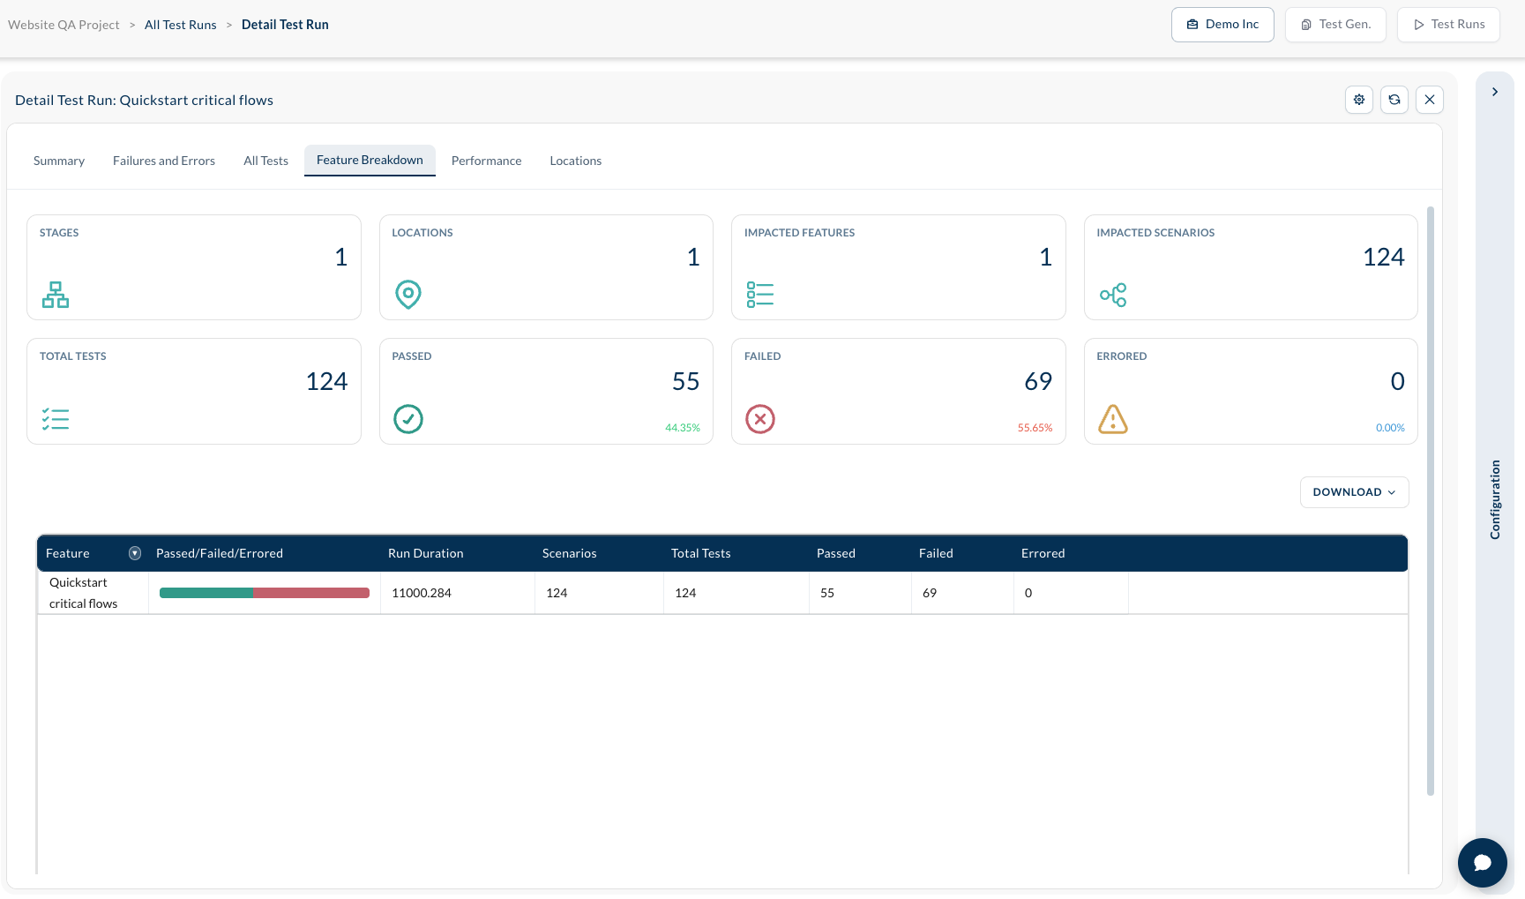Open the chat bubble widget
The height and width of the screenshot is (899, 1525).
tap(1483, 863)
